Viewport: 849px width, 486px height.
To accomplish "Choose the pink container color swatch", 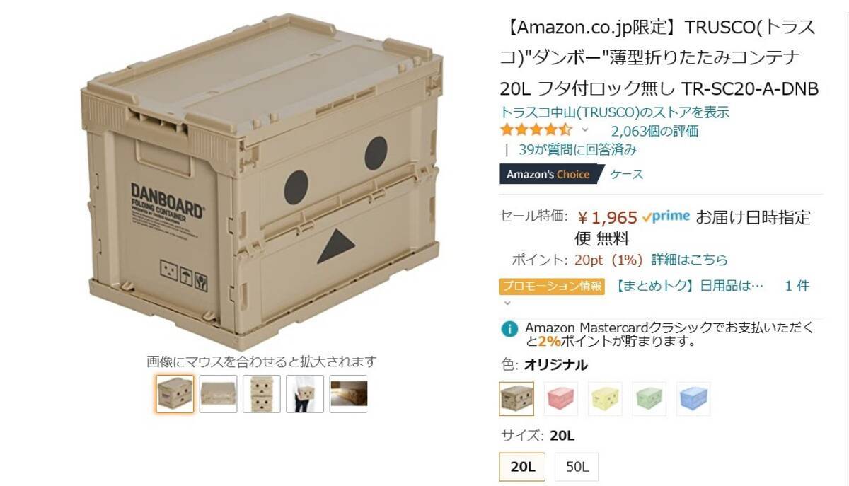I will [561, 399].
